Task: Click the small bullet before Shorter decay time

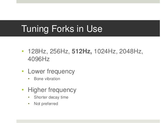Action: tap(29, 97)
